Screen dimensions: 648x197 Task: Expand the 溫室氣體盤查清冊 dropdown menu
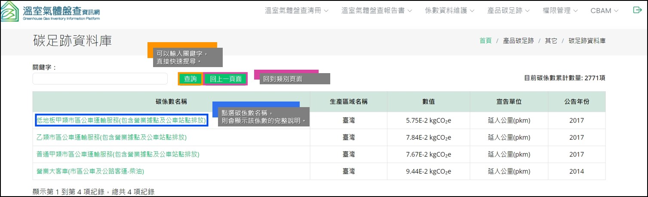(297, 11)
